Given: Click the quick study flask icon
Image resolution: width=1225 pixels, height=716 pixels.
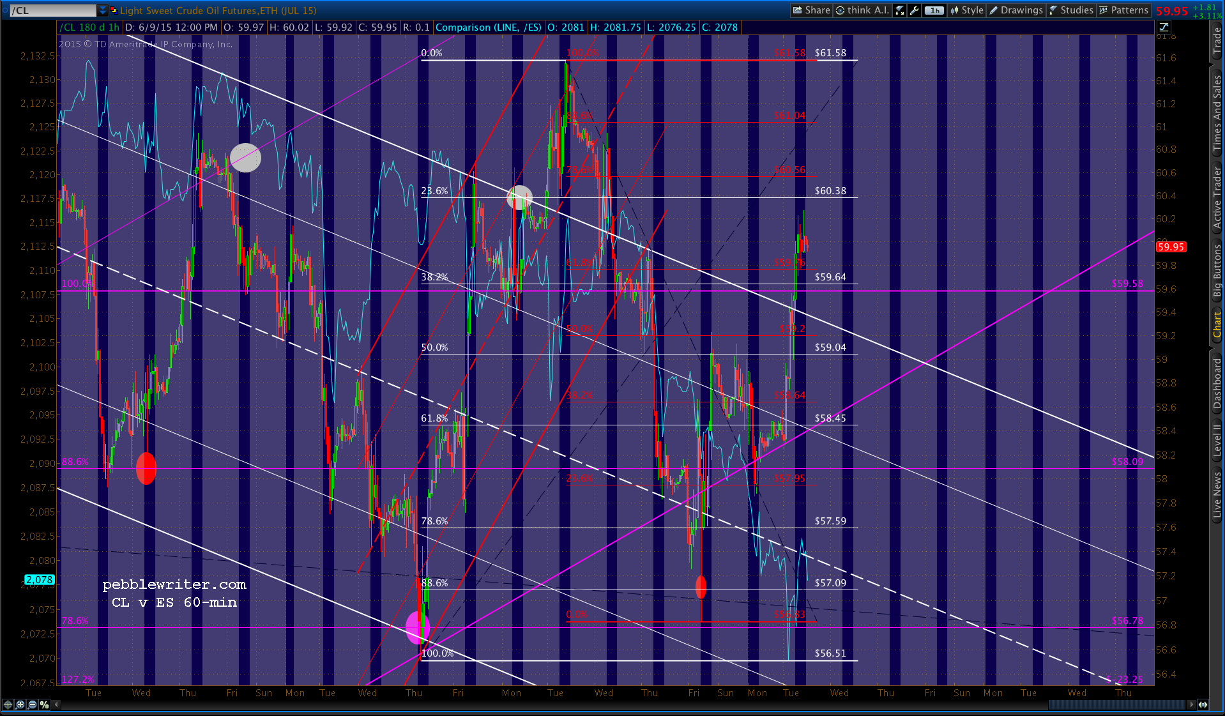Looking at the screenshot, I should [x=899, y=10].
